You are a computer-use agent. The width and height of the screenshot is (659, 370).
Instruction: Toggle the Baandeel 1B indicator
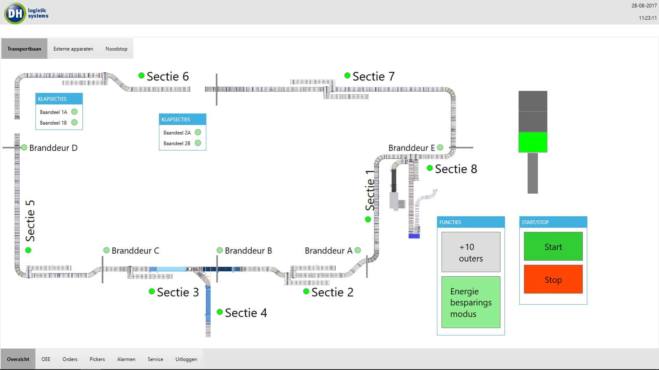75,123
